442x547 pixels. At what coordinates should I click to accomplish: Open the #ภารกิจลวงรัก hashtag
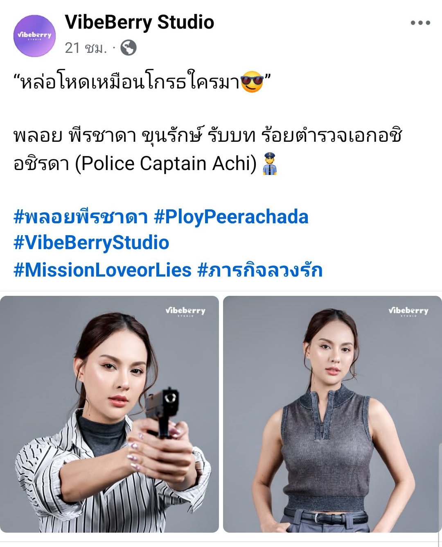pos(260,270)
